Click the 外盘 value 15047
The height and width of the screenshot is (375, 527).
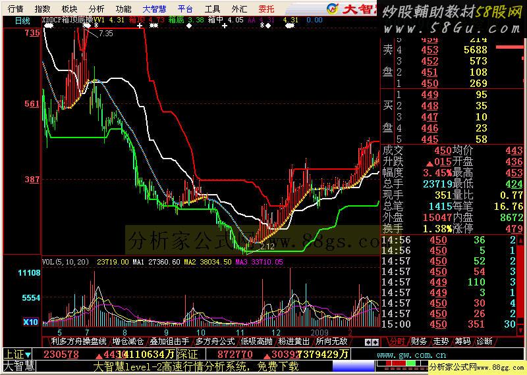[437, 218]
